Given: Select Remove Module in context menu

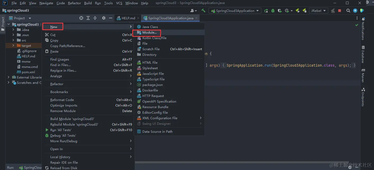Looking at the screenshot, I should tap(88, 111).
